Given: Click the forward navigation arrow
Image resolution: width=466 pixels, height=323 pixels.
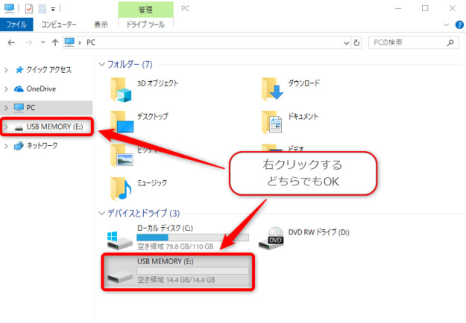Looking at the screenshot, I should [28, 42].
